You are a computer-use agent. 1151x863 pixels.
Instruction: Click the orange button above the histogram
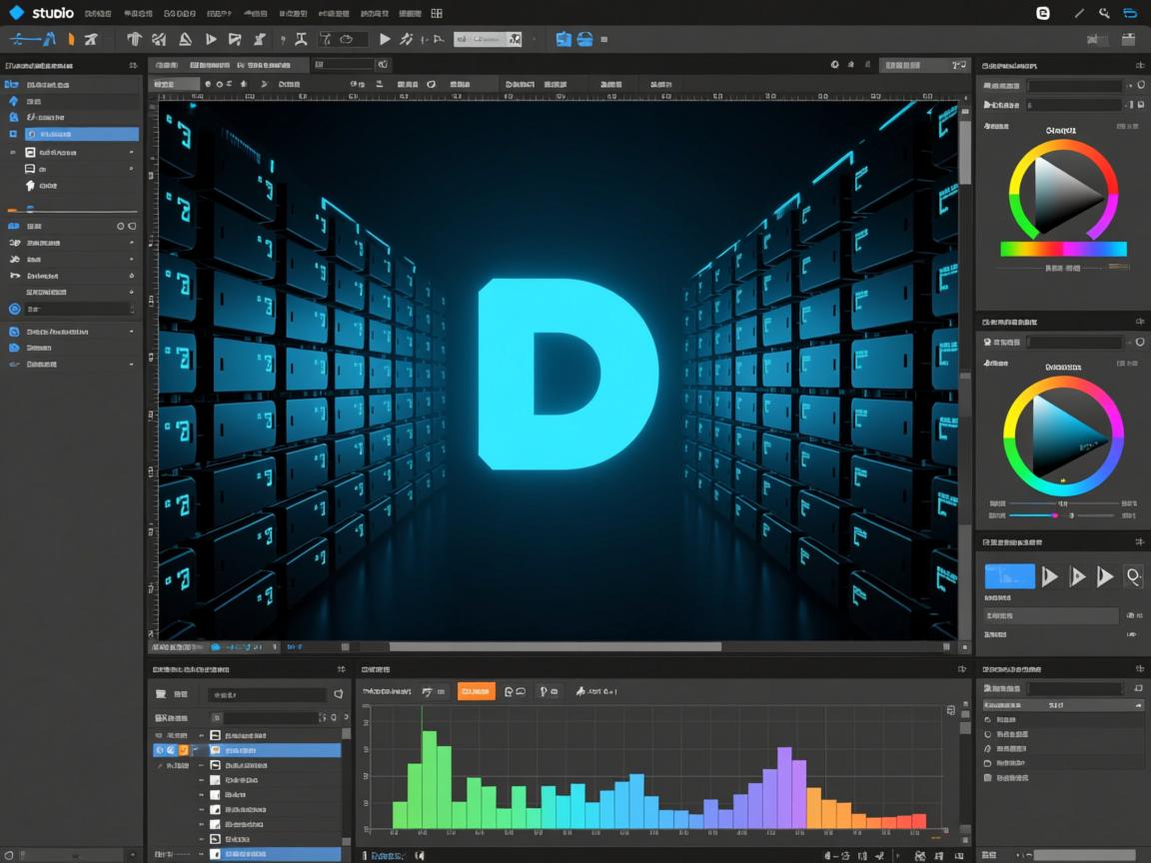point(476,690)
